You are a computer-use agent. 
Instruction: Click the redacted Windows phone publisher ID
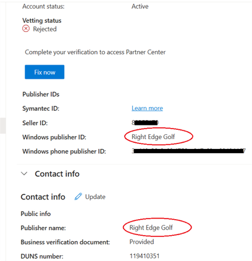coord(188,151)
